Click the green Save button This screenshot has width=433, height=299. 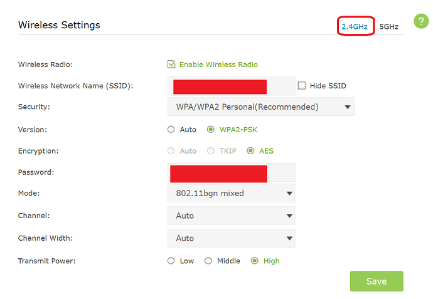pos(377,281)
